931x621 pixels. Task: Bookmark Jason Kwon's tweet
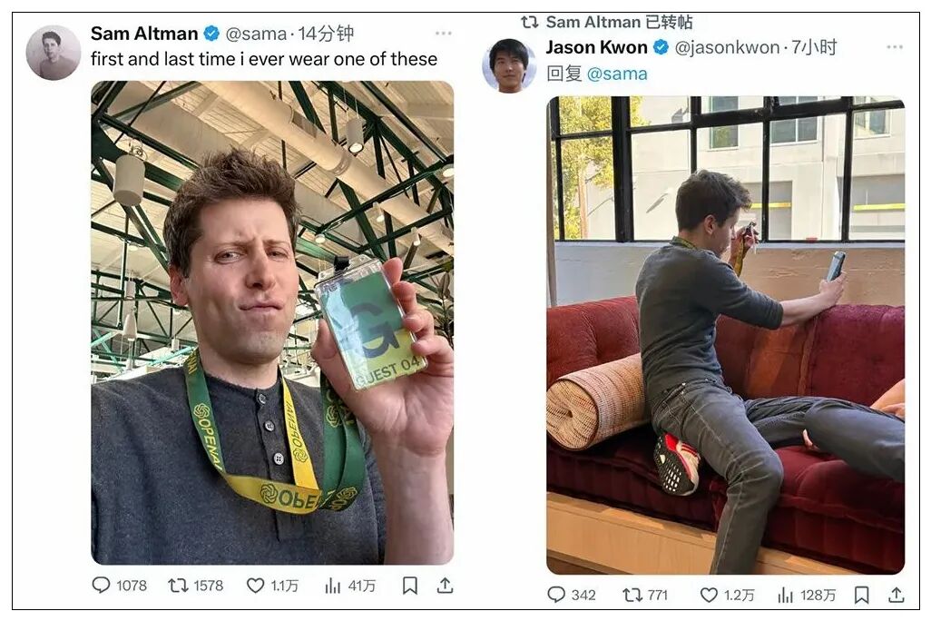pos(861,595)
